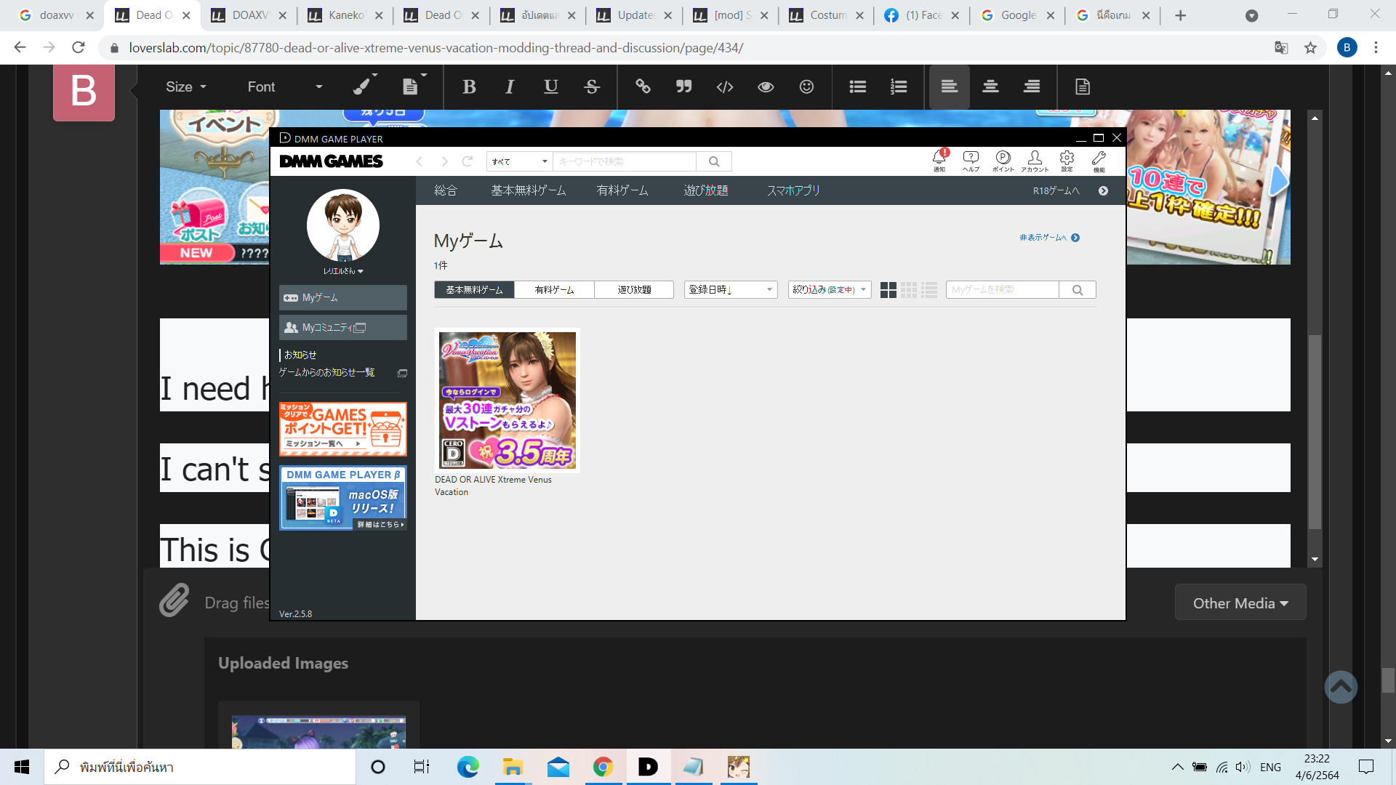Insert a bulleted list

point(858,87)
